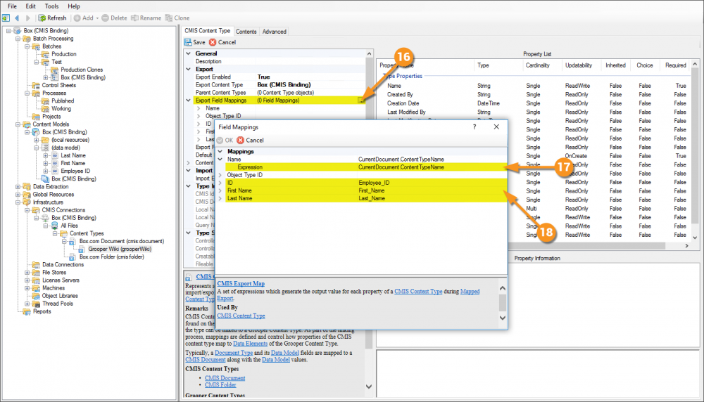Select Reports tree item
Viewport: 704px width, 402px height.
pos(42,311)
